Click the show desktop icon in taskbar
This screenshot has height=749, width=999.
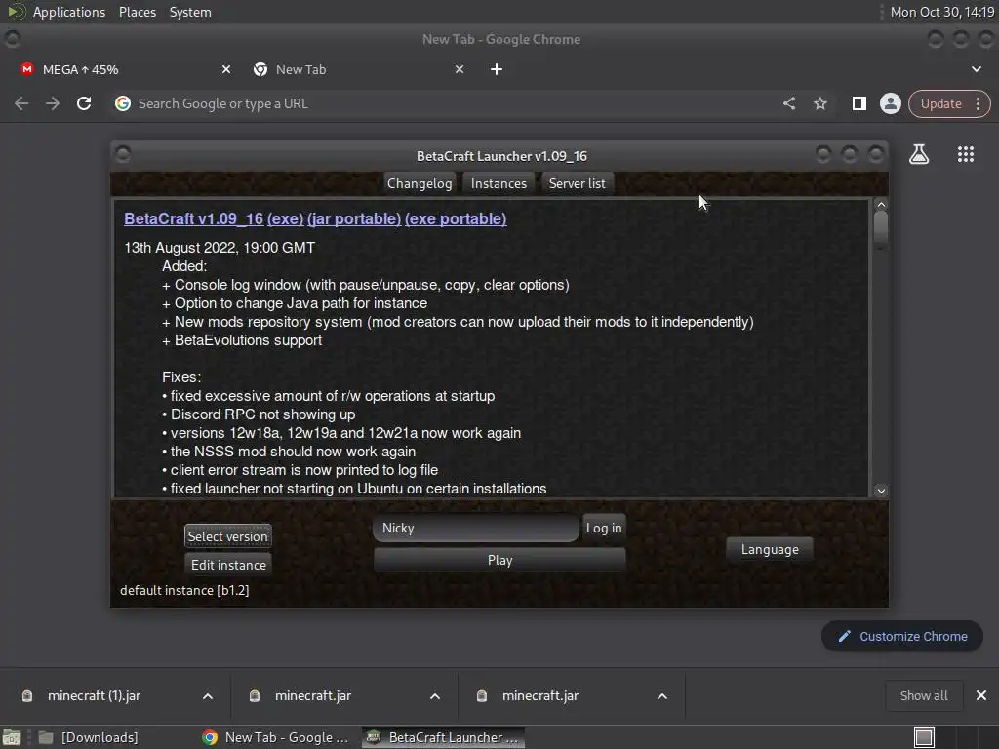pyautogui.click(x=12, y=737)
